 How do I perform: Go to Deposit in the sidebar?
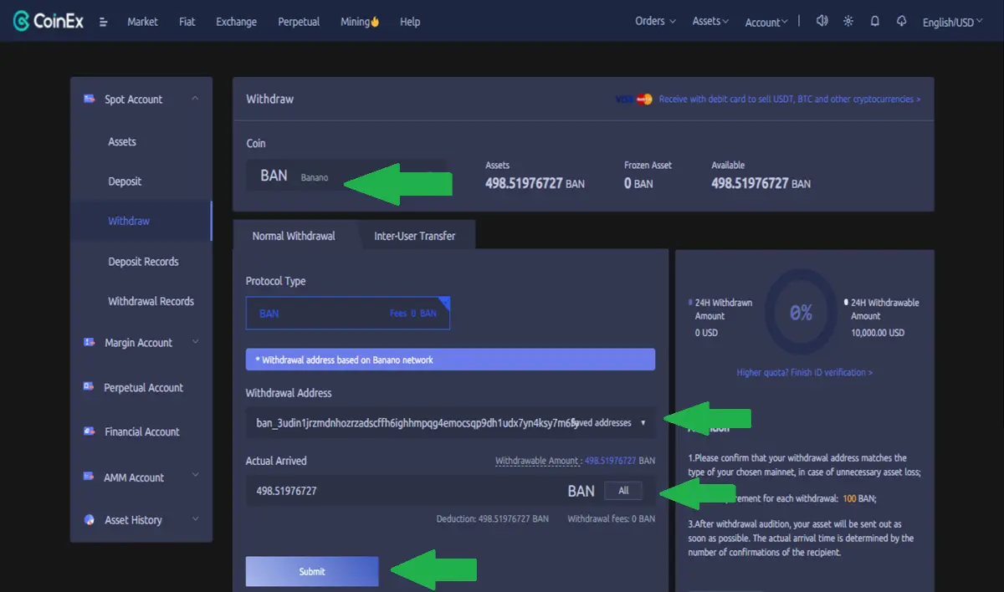[x=125, y=181]
